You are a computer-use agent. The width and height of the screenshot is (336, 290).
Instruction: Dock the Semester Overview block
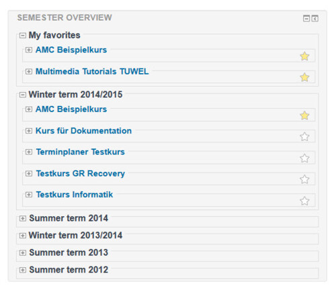(x=314, y=18)
